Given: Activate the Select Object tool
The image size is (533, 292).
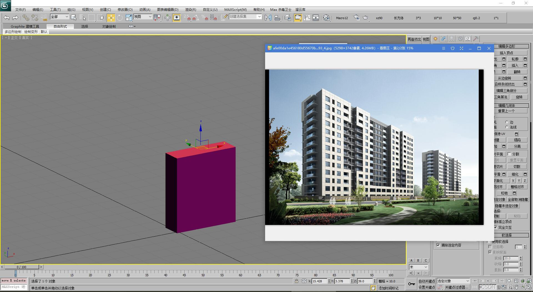Looking at the screenshot, I should pyautogui.click(x=74, y=18).
